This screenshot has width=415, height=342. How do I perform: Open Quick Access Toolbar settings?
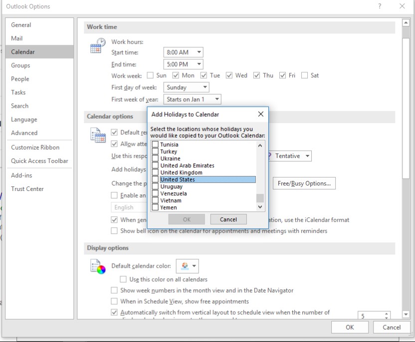coord(39,161)
